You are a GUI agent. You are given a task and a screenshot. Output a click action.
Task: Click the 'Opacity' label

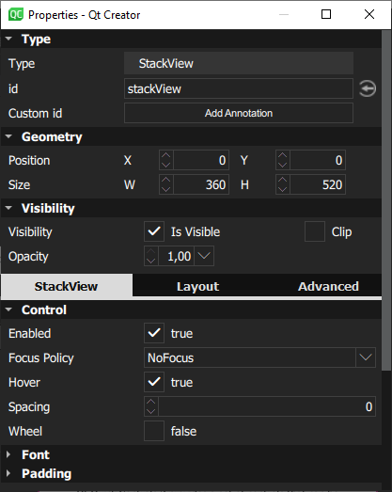(x=28, y=257)
